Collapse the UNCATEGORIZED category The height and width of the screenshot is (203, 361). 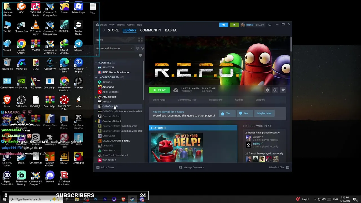tap(96, 77)
